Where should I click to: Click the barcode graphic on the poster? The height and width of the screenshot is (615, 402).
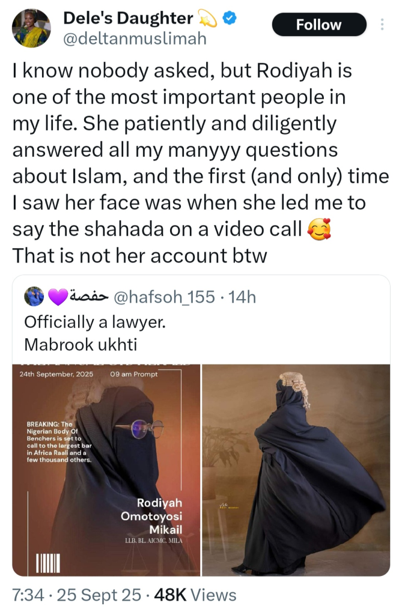point(48,563)
